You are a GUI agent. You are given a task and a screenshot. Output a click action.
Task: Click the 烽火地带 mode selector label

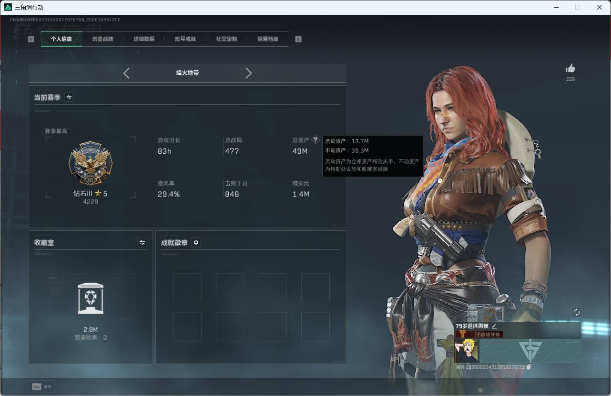coord(187,73)
